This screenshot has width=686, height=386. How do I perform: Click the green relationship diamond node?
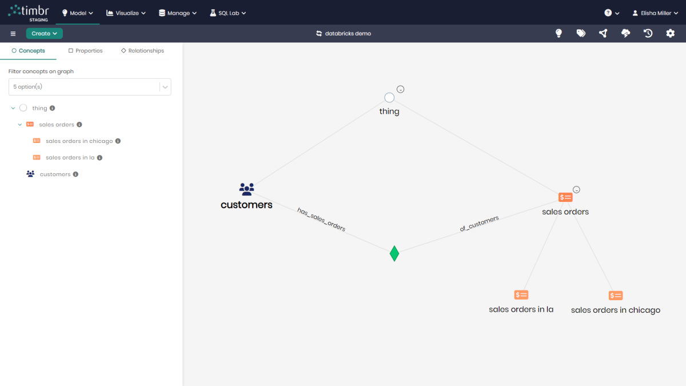click(x=394, y=253)
